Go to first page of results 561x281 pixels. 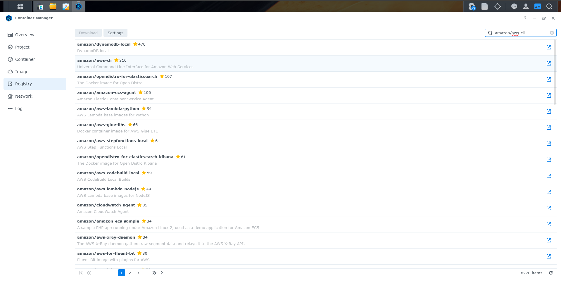pos(81,273)
